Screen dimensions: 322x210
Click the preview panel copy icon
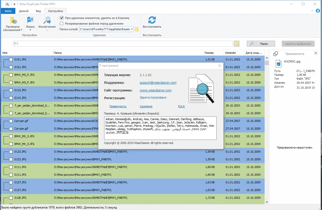276,54
